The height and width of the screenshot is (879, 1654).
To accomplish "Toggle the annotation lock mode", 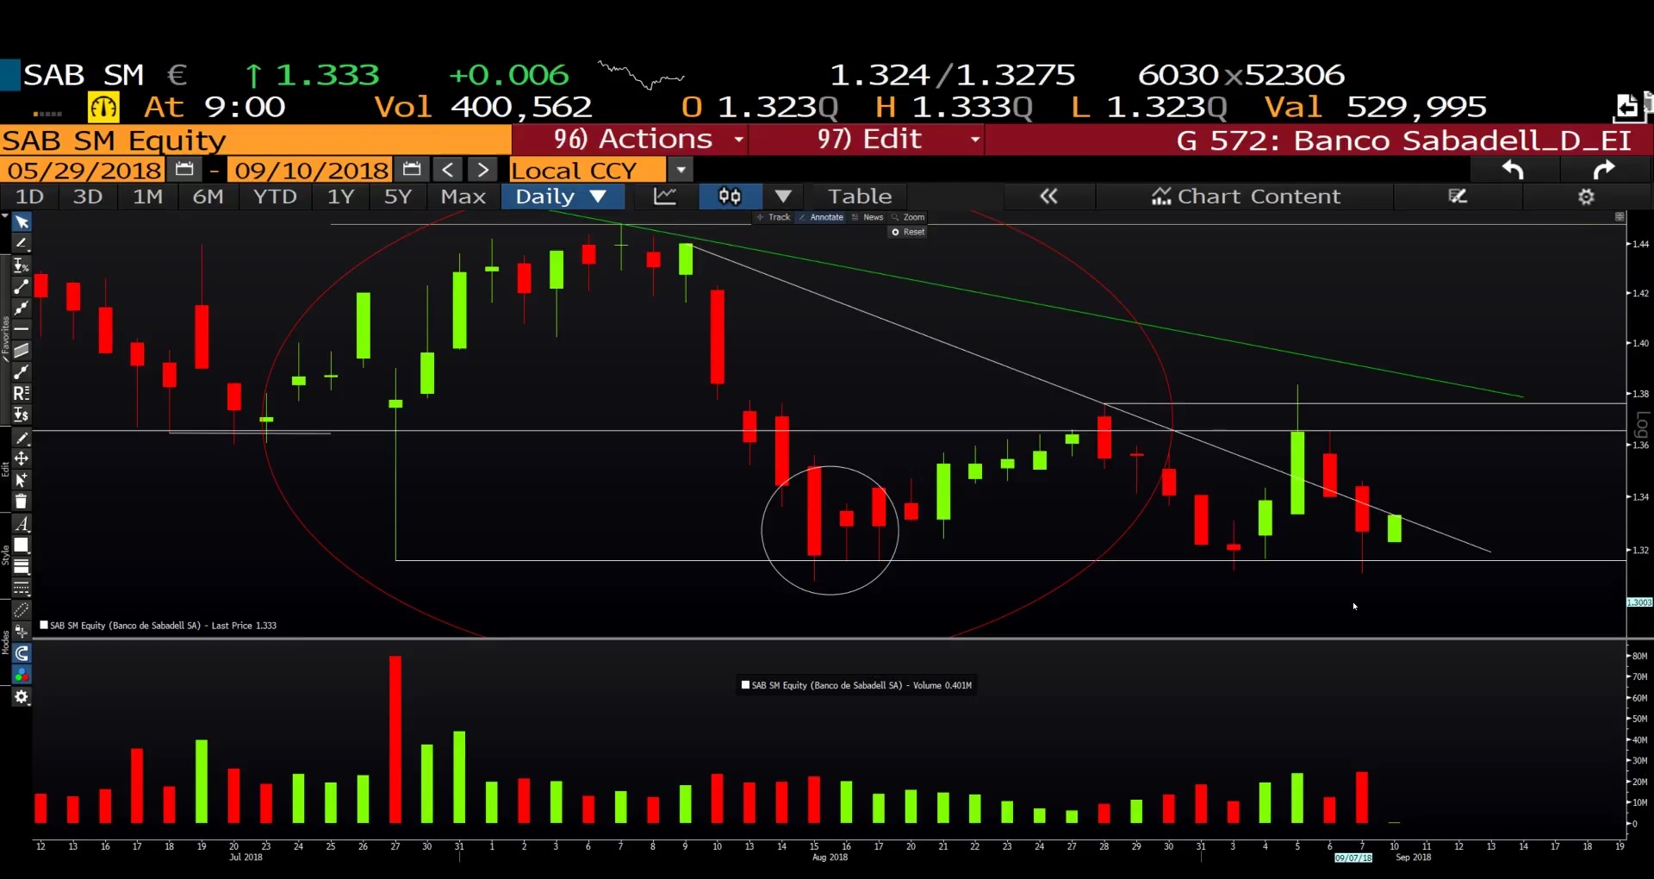I will [22, 632].
